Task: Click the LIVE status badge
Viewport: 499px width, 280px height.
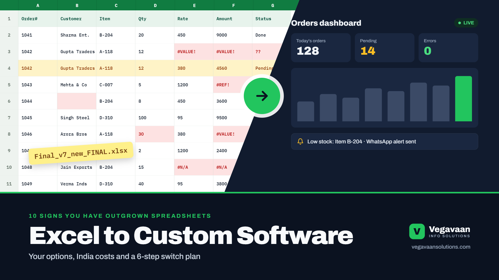Action: click(466, 23)
